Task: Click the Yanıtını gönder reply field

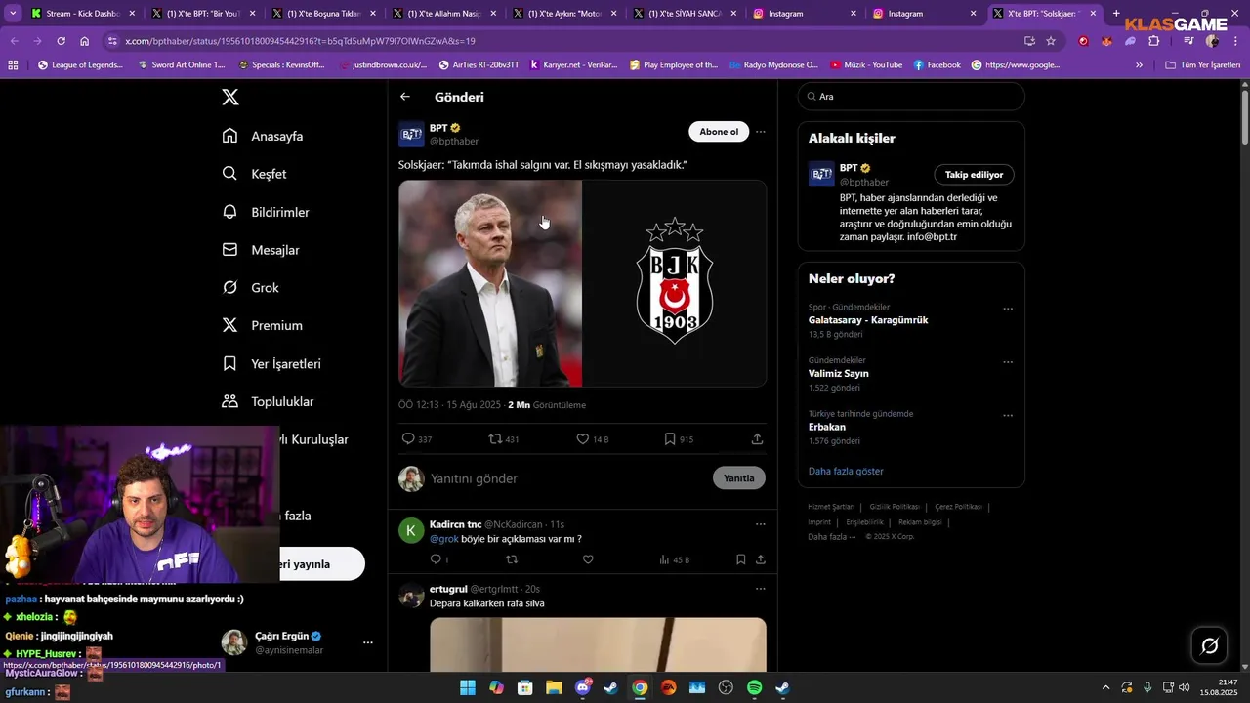Action: 474,478
